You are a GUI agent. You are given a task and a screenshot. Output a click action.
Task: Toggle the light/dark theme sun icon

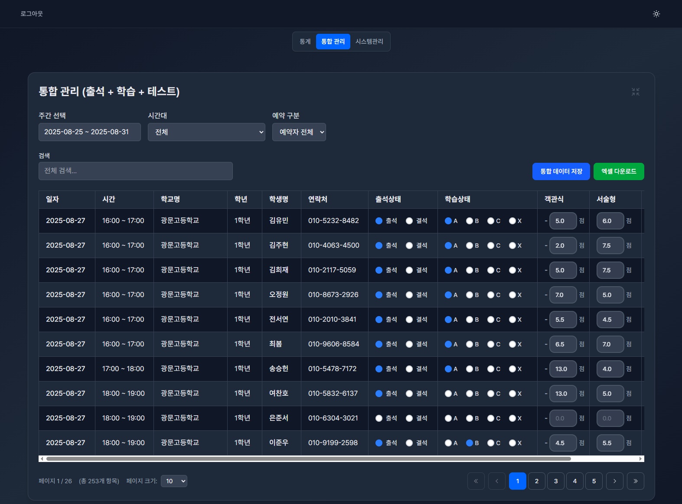[656, 14]
